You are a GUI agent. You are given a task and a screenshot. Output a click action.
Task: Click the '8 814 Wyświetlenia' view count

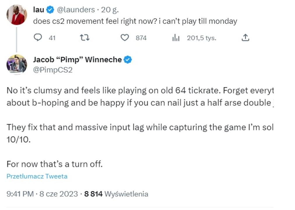(x=116, y=194)
